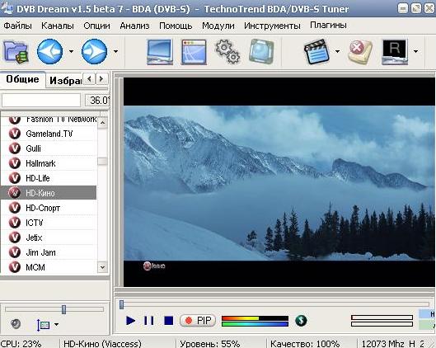Switch to the Общие tab

[22, 79]
